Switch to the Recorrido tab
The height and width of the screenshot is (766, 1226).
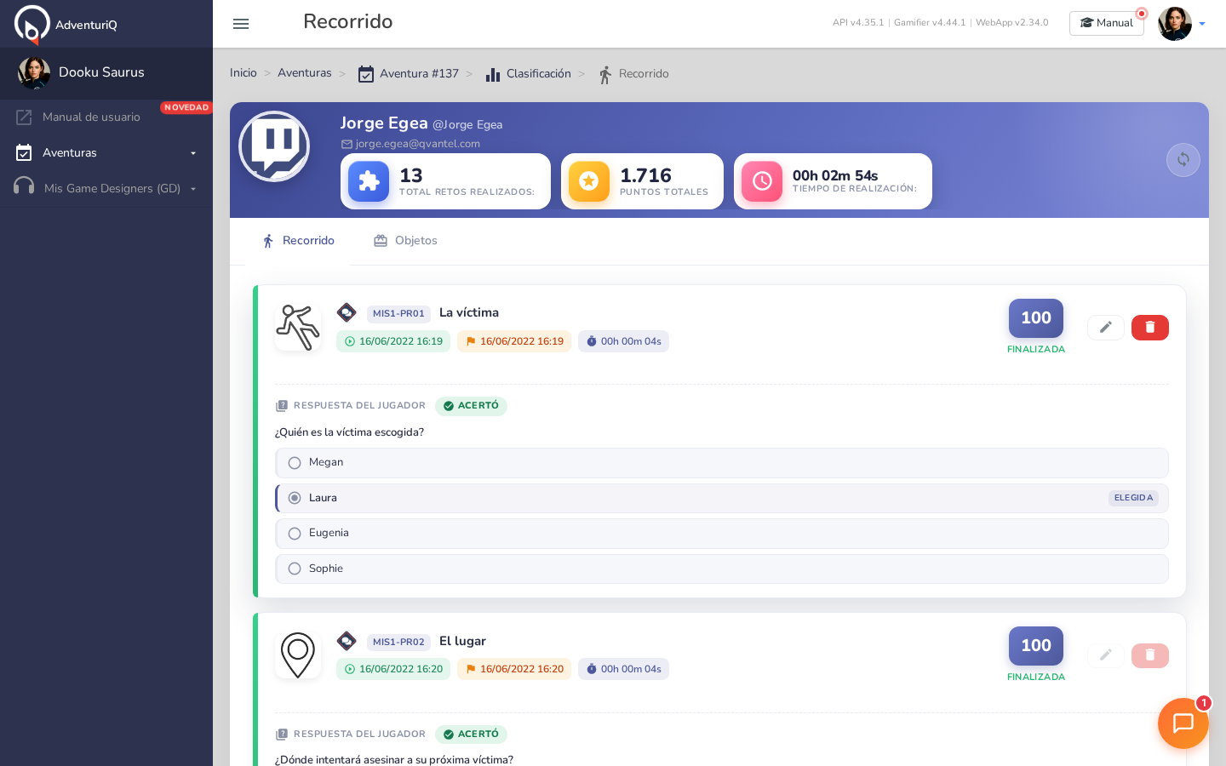(x=298, y=241)
